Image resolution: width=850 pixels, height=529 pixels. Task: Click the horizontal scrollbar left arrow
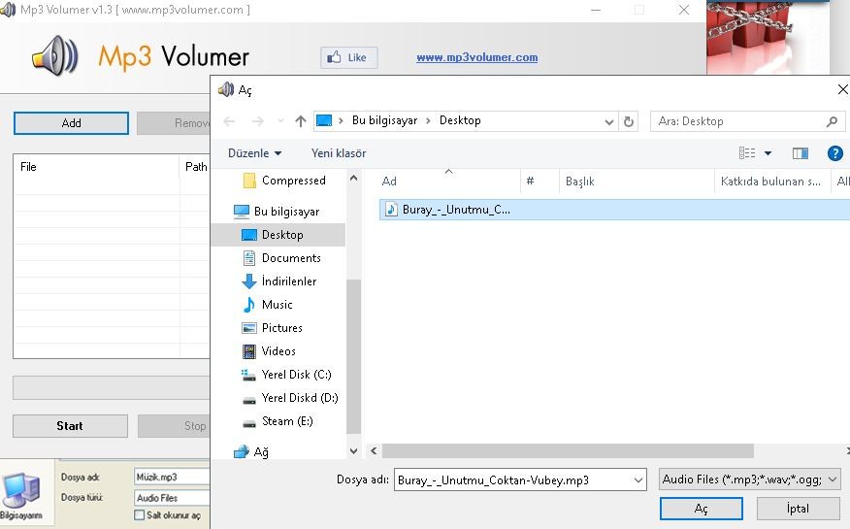coord(374,450)
